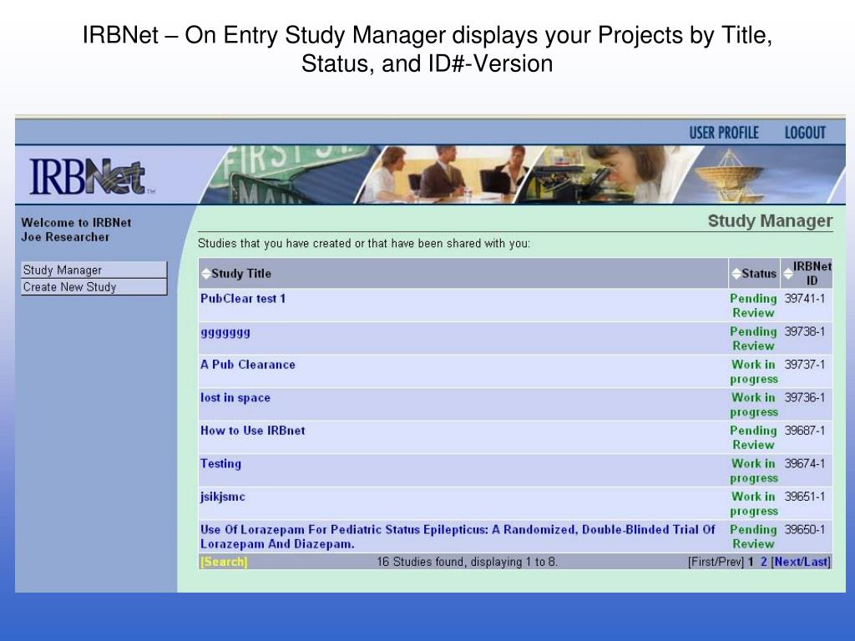Click Work in progress status of jsikjsmc
The height and width of the screenshot is (641, 855).
pos(754,504)
